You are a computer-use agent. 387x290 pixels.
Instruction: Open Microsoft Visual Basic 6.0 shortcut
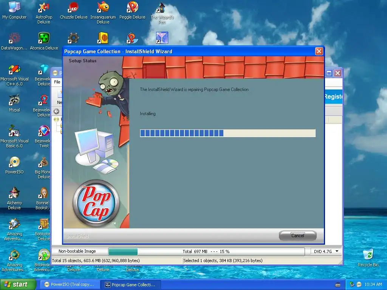click(14, 137)
